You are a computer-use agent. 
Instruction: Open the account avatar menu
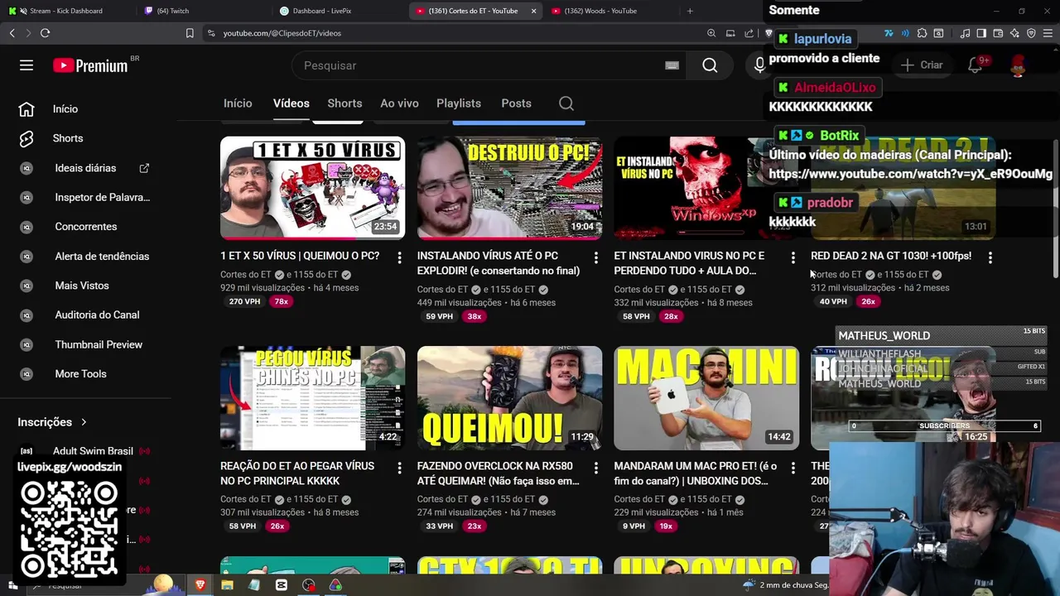coord(1019,65)
